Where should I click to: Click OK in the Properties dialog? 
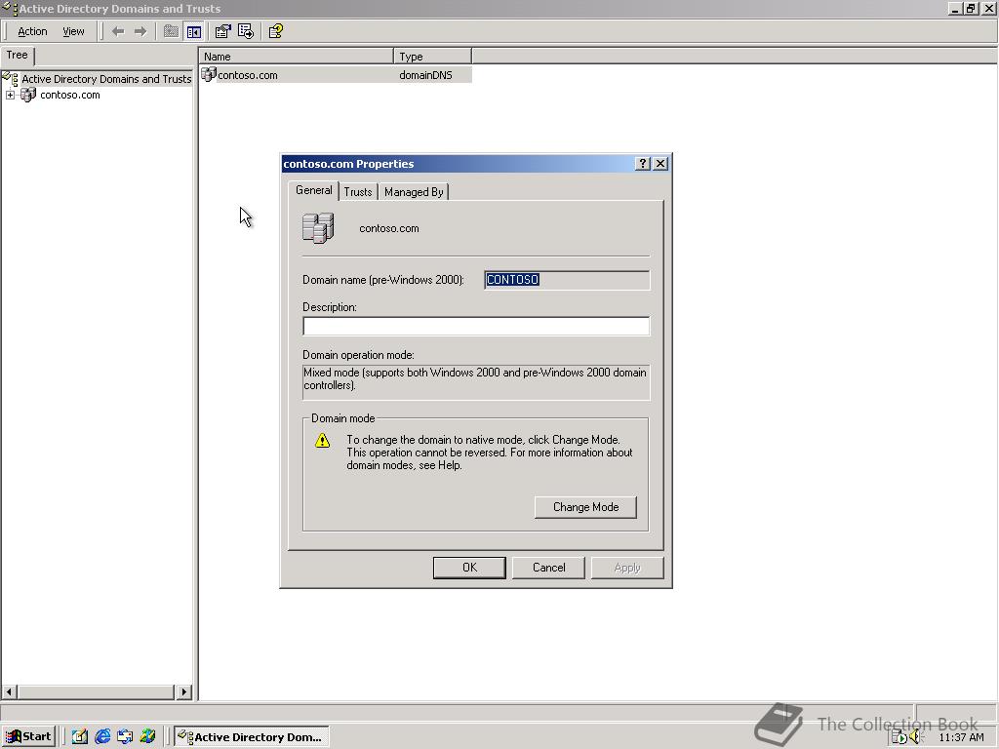pos(469,568)
